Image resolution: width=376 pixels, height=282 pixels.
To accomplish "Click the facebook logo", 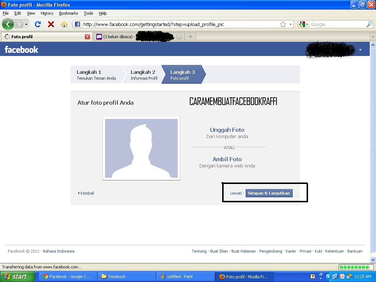I will point(21,50).
